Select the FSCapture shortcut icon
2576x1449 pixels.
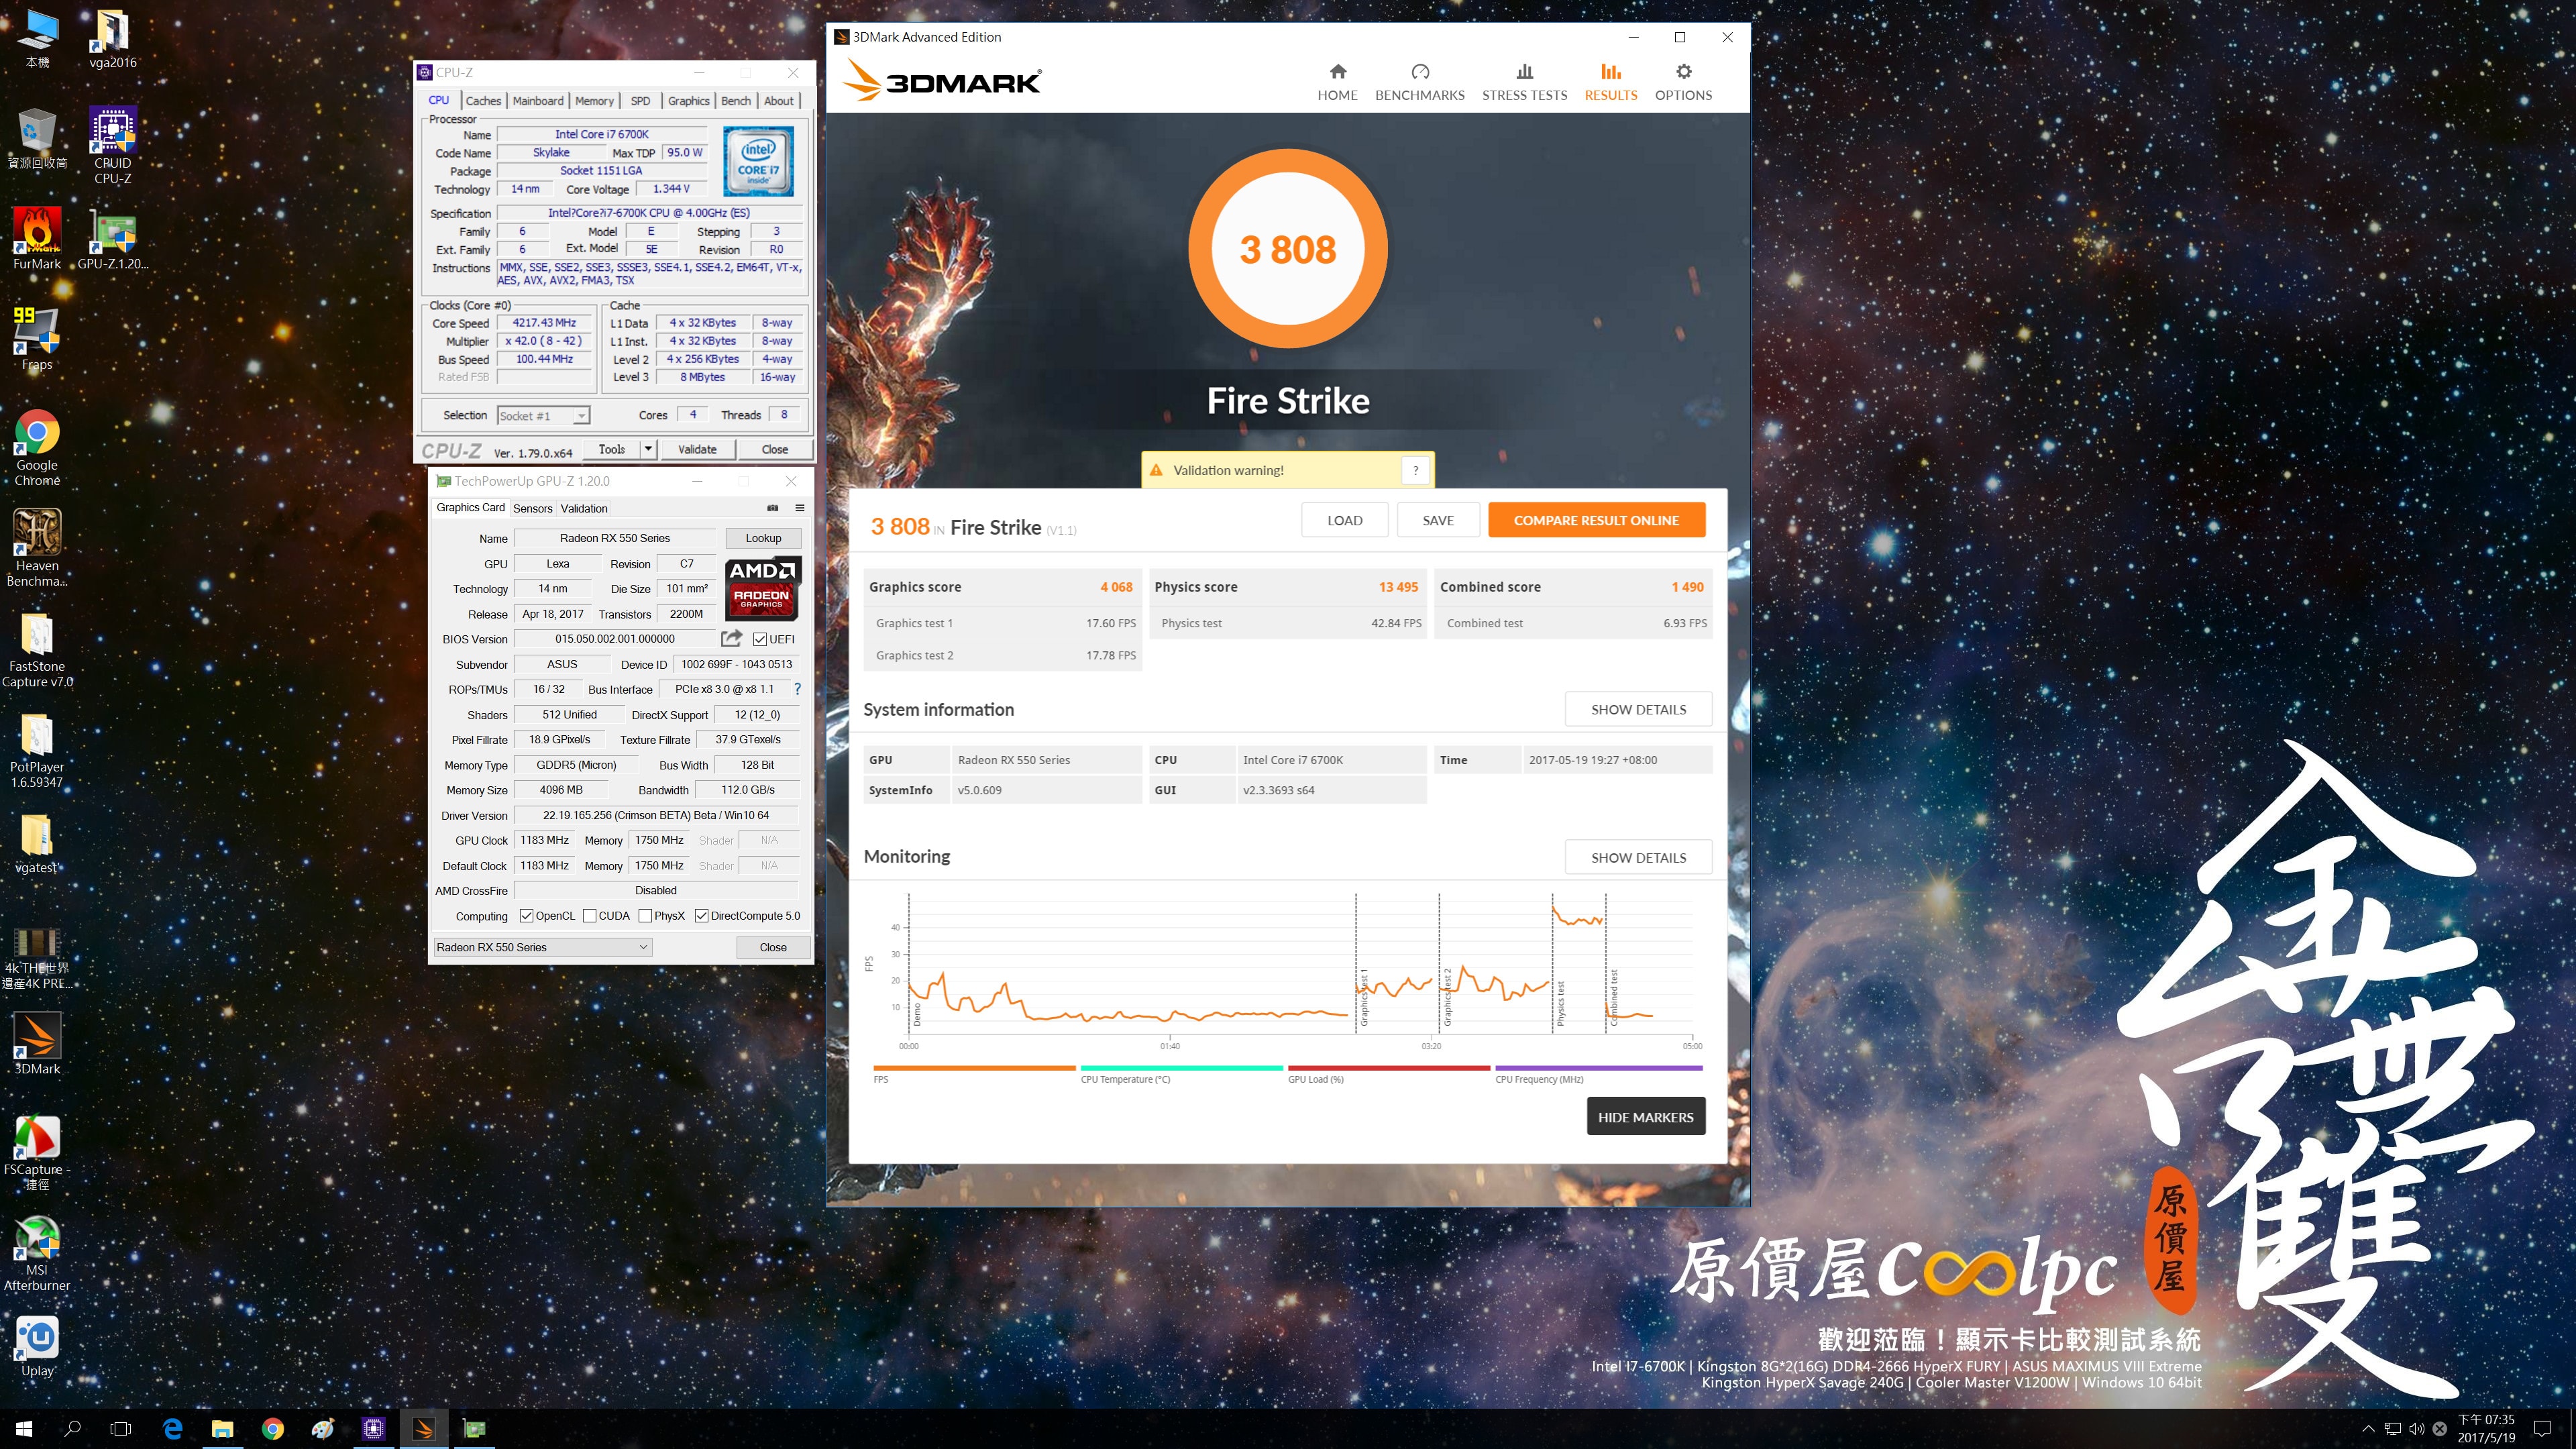coord(37,1153)
